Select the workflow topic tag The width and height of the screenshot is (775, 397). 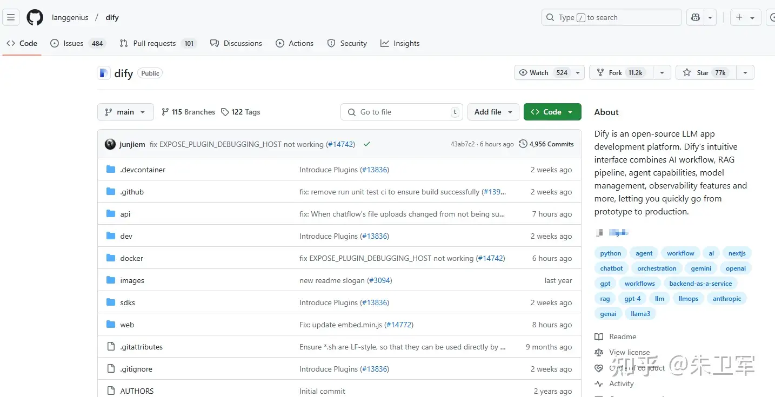click(x=680, y=253)
